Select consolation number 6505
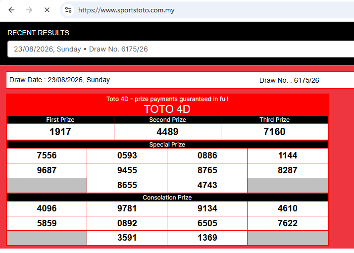 (207, 223)
